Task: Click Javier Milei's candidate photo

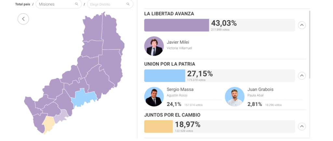Action: 154,46
